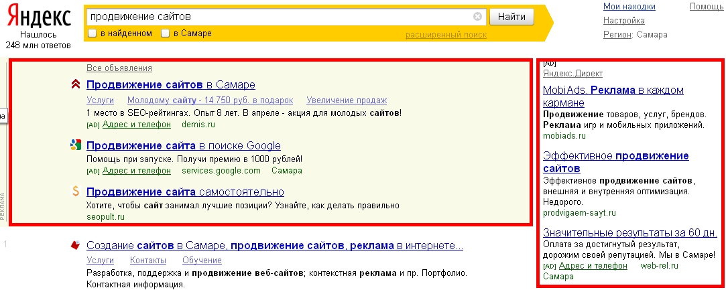726x290 pixels.
Task: Click the orange S favicon for seopult.ru
Action: point(76,191)
